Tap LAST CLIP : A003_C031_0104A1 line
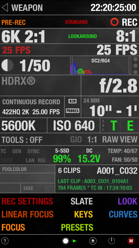The width and height of the screenshot is (139, 248). [x=93, y=181]
